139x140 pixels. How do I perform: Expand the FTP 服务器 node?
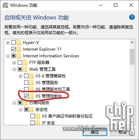14,63
